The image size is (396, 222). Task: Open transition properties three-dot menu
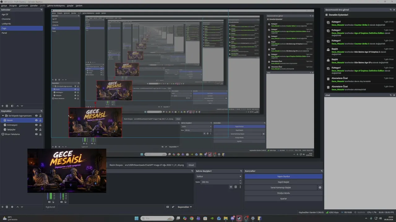pos(240,187)
